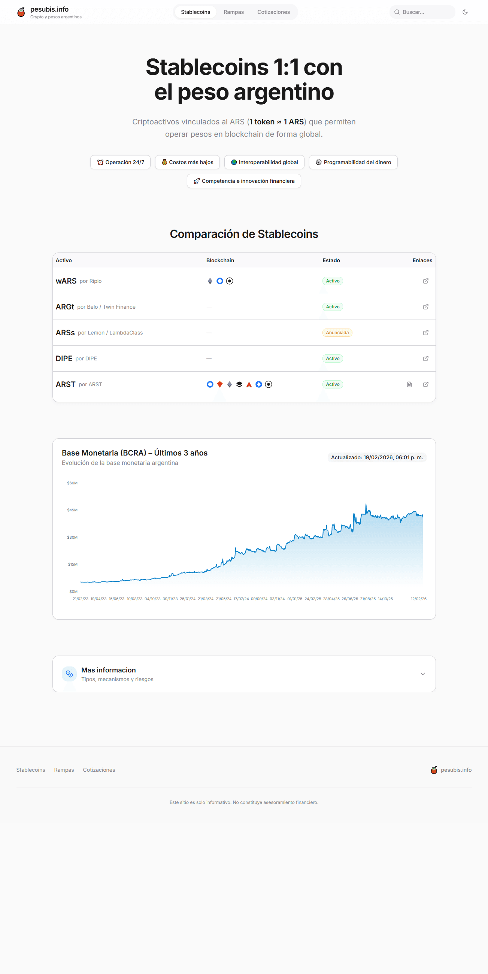Open the ARST document icon
488x974 pixels.
[409, 384]
